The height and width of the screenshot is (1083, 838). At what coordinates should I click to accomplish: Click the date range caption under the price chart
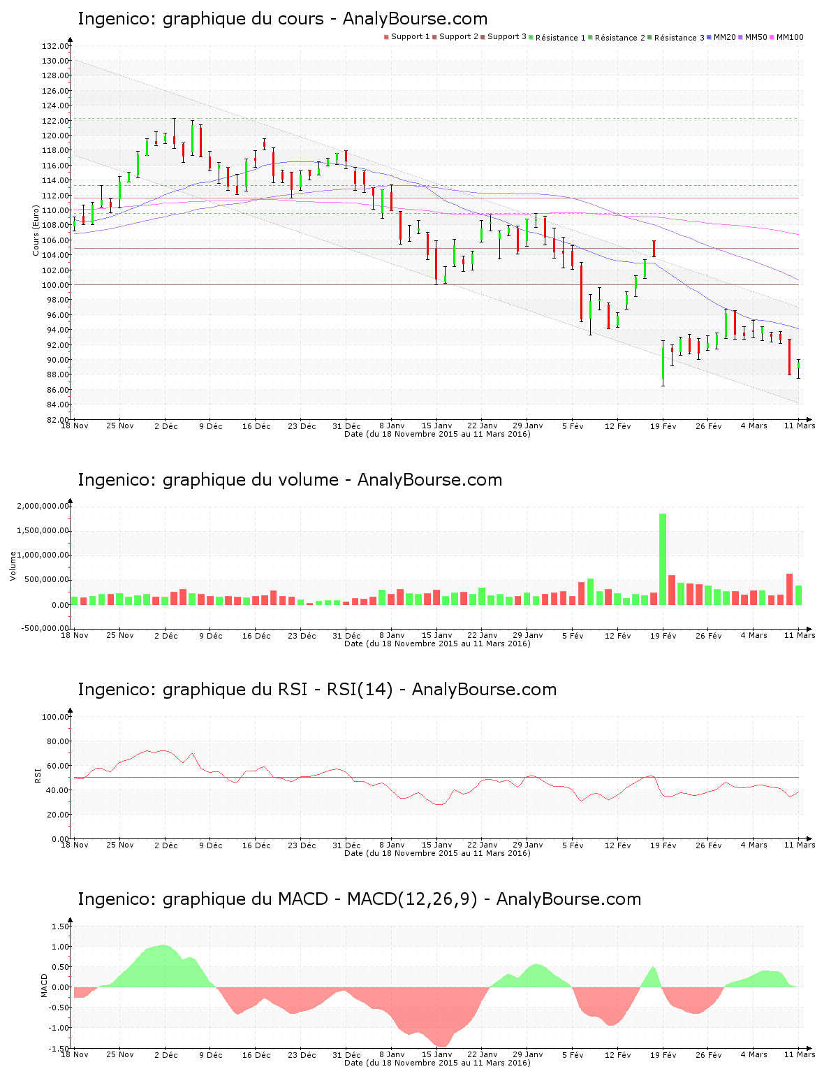point(437,434)
